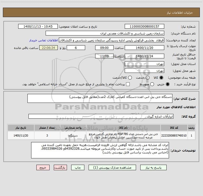Click the MAP78S product name cell

pyautogui.click(x=123, y=135)
